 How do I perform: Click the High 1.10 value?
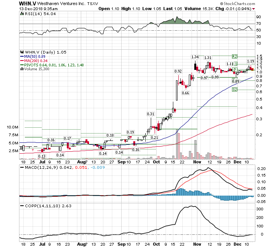pyautogui.click(x=131, y=9)
